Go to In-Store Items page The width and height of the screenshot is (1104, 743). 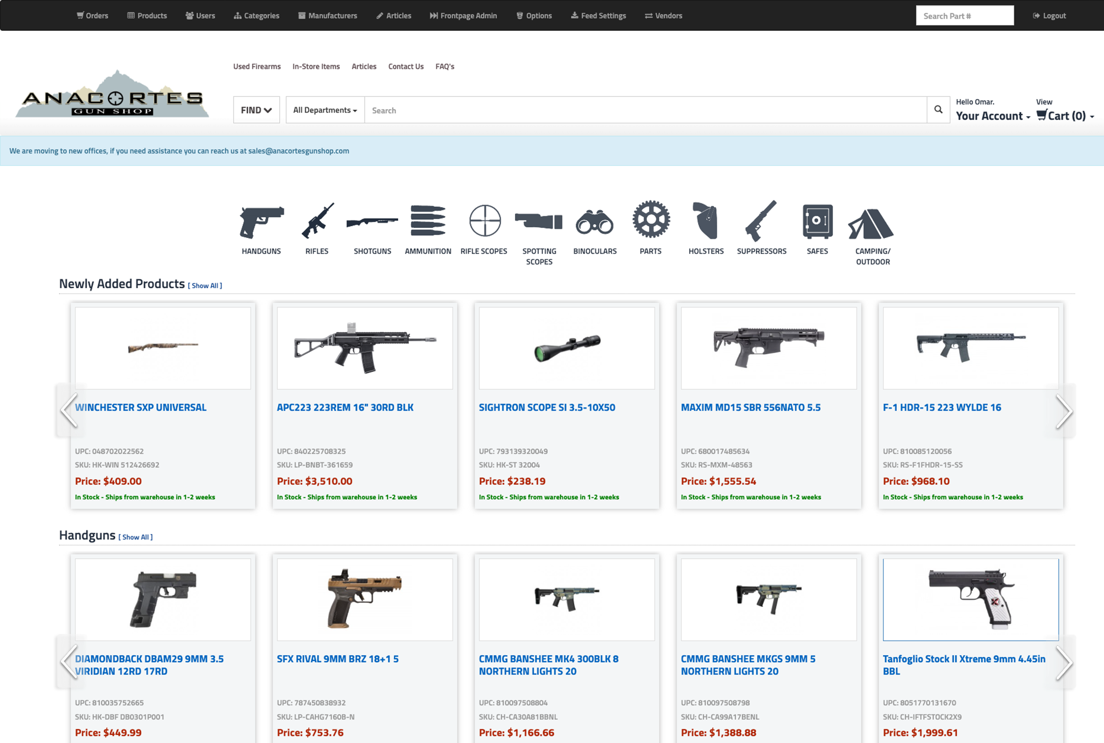[316, 66]
